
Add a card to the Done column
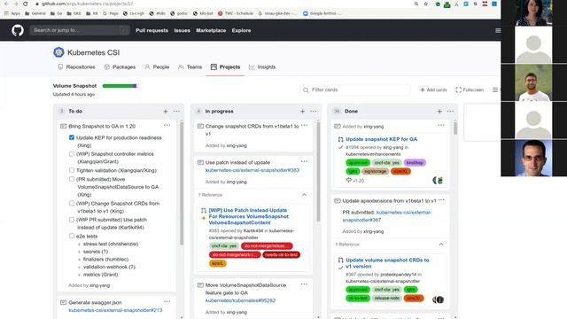pyautogui.click(x=439, y=112)
